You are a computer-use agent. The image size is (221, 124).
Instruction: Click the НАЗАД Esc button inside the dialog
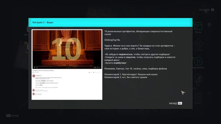click(175, 103)
